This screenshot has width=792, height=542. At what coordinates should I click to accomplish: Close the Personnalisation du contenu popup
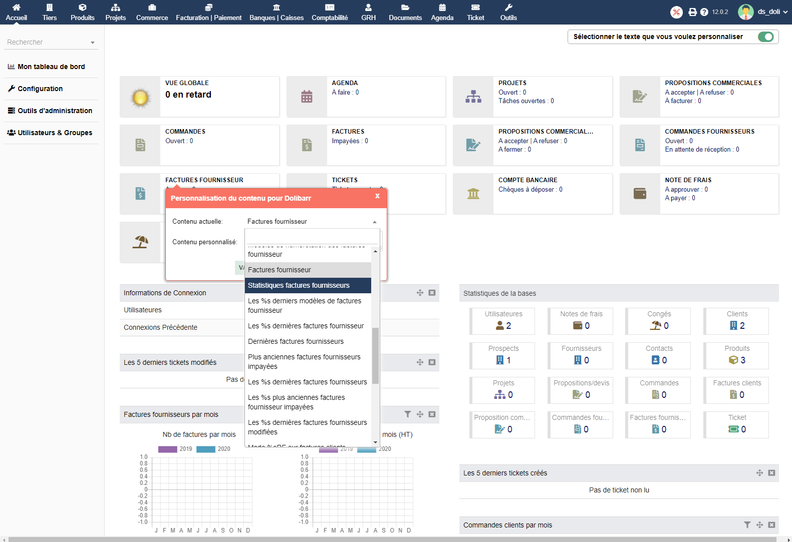point(378,196)
